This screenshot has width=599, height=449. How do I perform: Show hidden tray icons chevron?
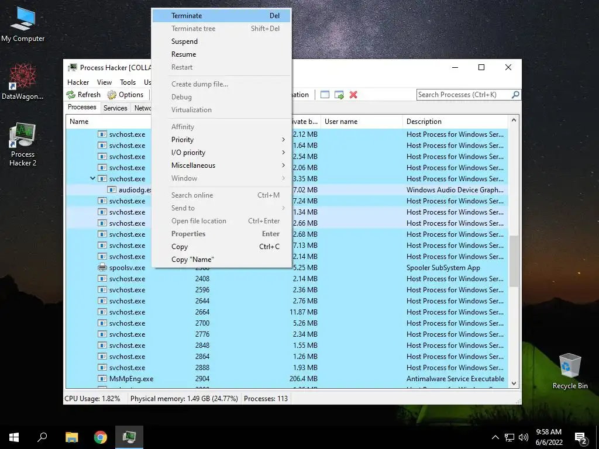(x=495, y=437)
